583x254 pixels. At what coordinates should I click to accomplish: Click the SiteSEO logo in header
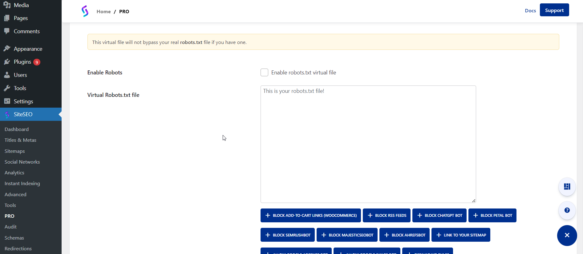tap(85, 11)
